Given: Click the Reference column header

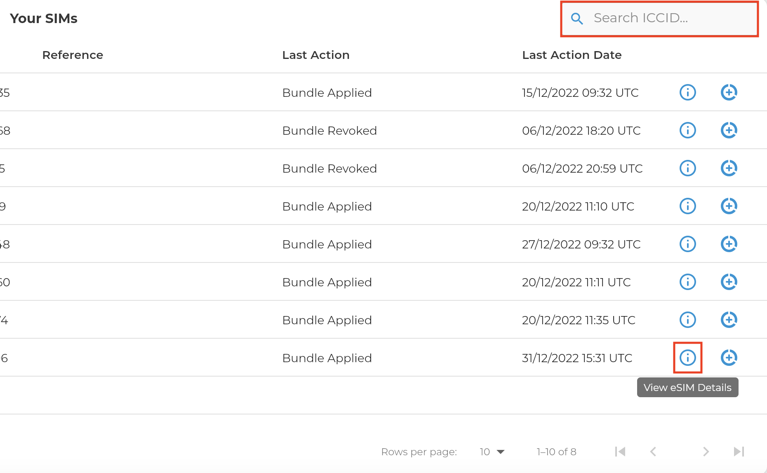Looking at the screenshot, I should pyautogui.click(x=73, y=55).
